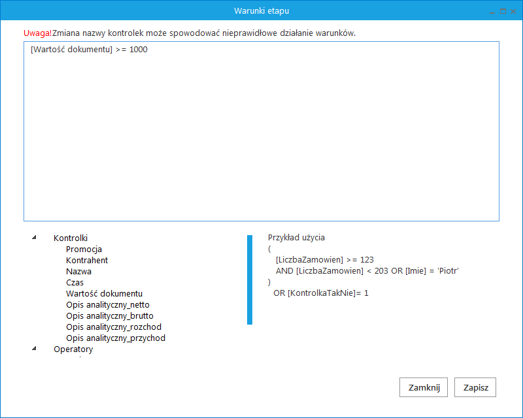Select Opis analityczny_brutto tree item
The width and height of the screenshot is (523, 418).
click(x=110, y=315)
